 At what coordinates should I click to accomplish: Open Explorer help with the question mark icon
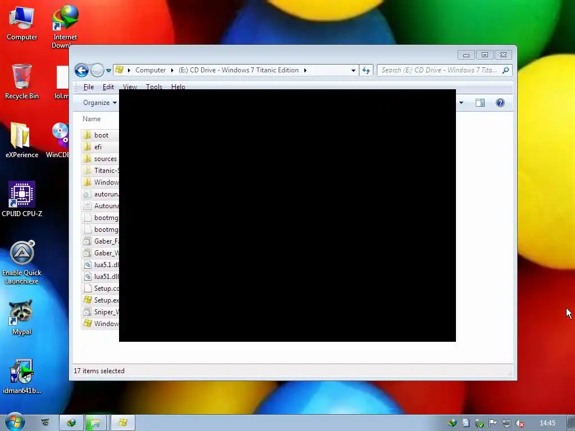(500, 103)
